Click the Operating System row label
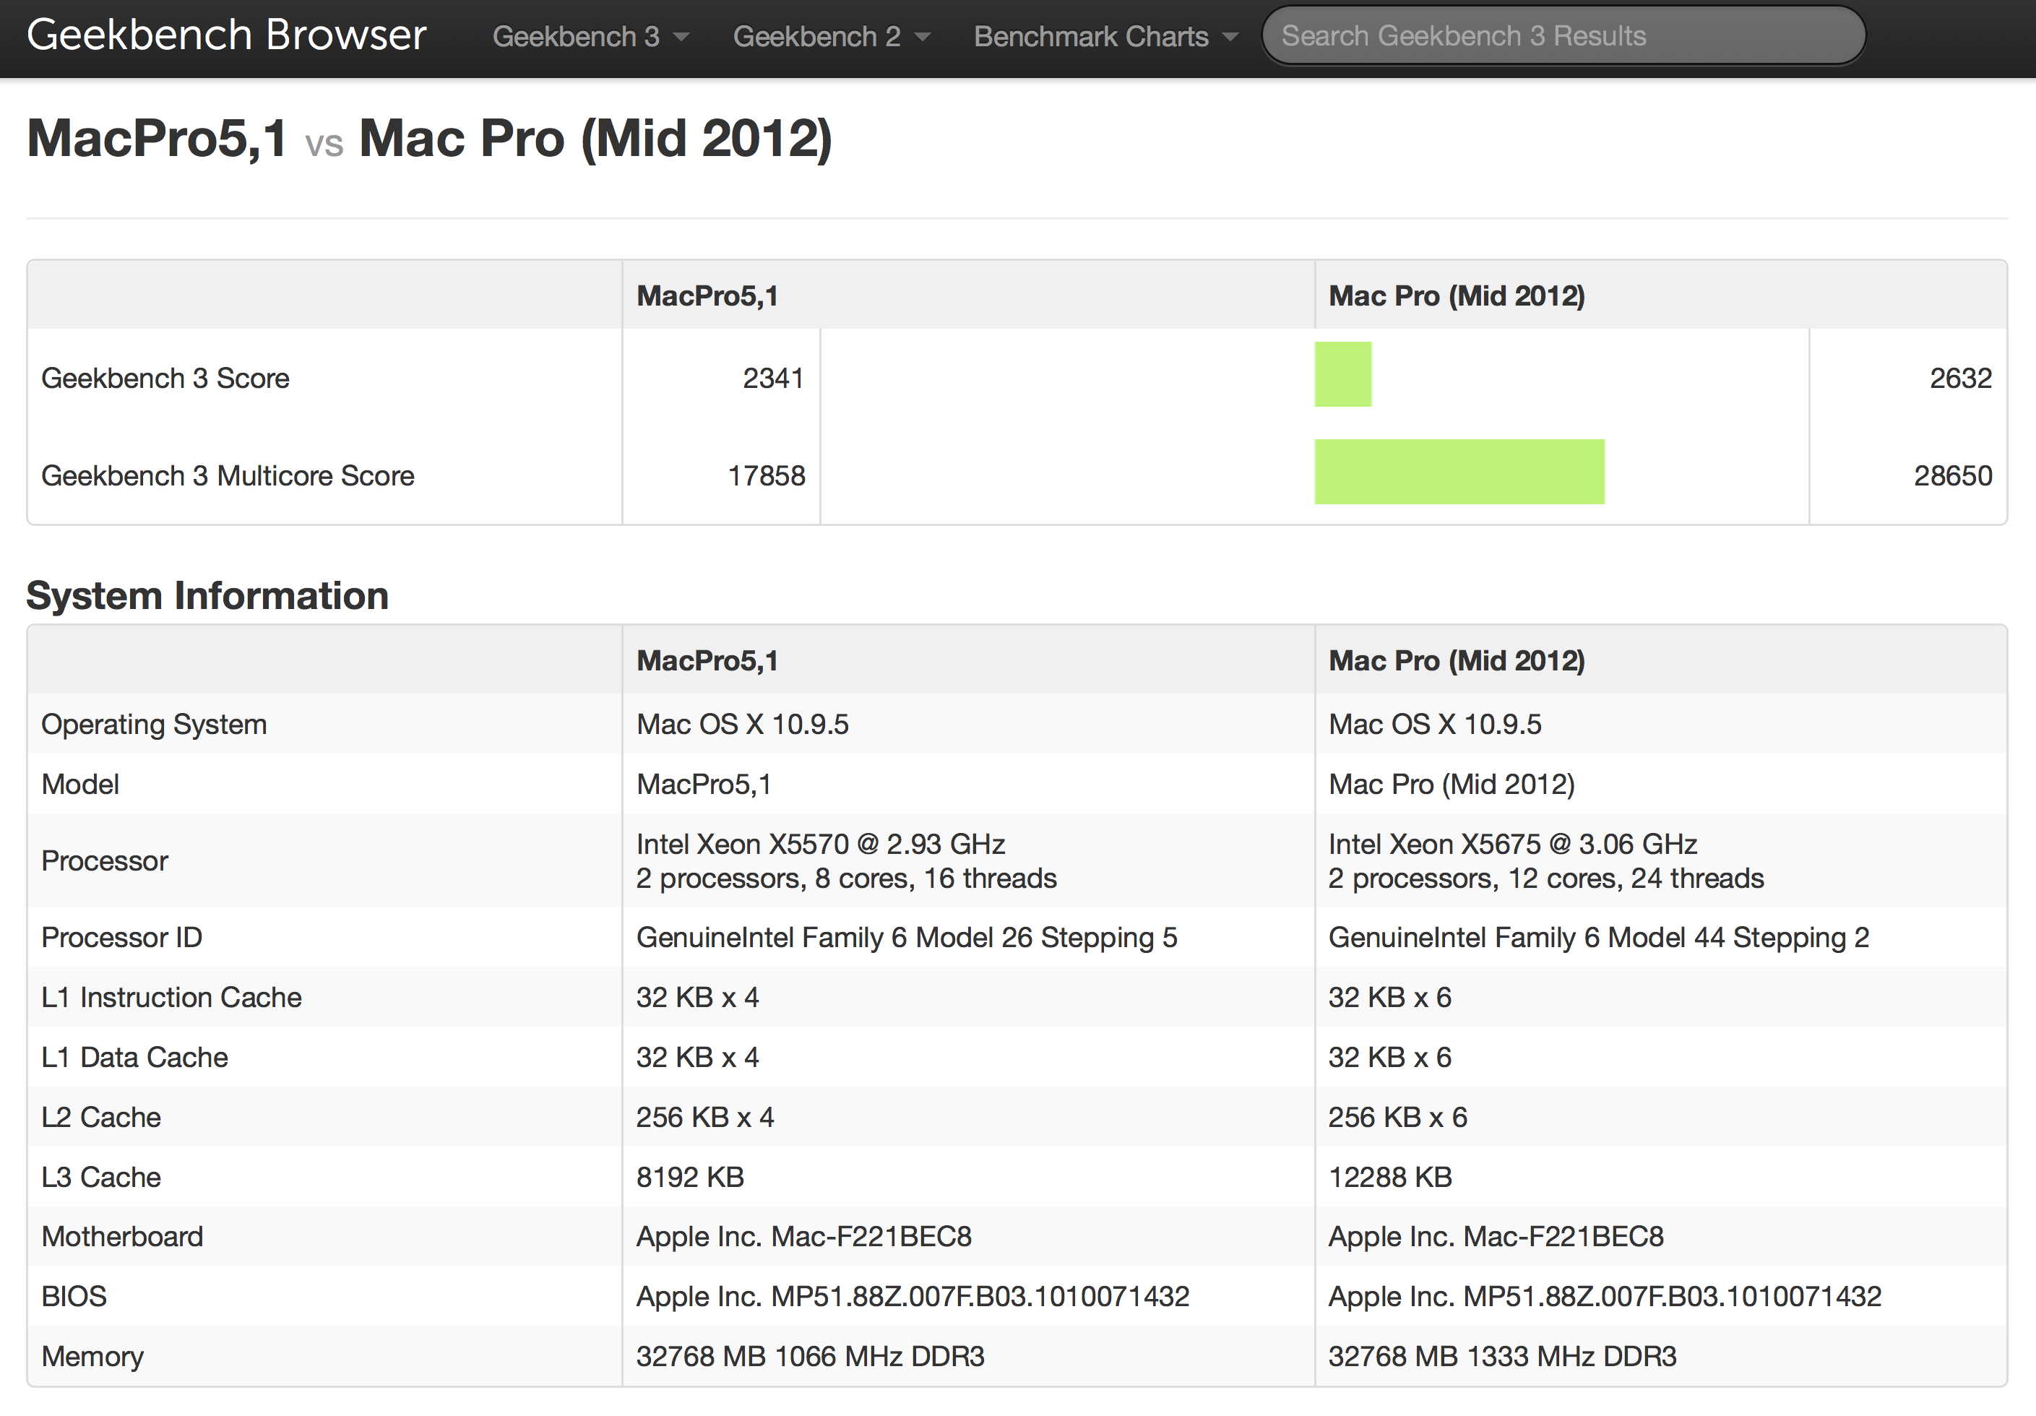This screenshot has height=1416, width=2036. point(153,725)
